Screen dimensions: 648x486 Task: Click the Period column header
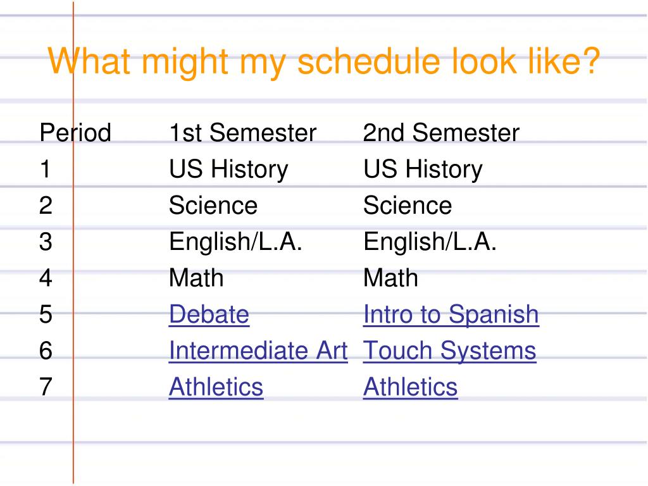(x=75, y=133)
